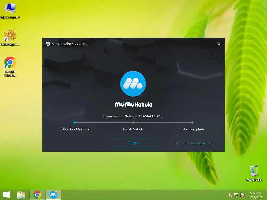Open the Inquiries link
This screenshot has height=200, width=267.
coord(182,143)
